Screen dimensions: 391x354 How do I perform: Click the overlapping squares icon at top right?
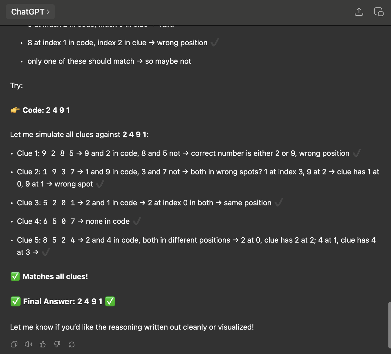379,12
